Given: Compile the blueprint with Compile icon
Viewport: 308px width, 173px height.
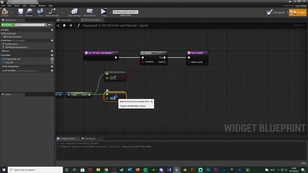Looking at the screenshot, I should click(5, 12).
